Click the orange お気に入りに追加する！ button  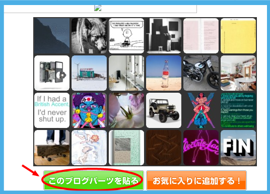point(196,180)
